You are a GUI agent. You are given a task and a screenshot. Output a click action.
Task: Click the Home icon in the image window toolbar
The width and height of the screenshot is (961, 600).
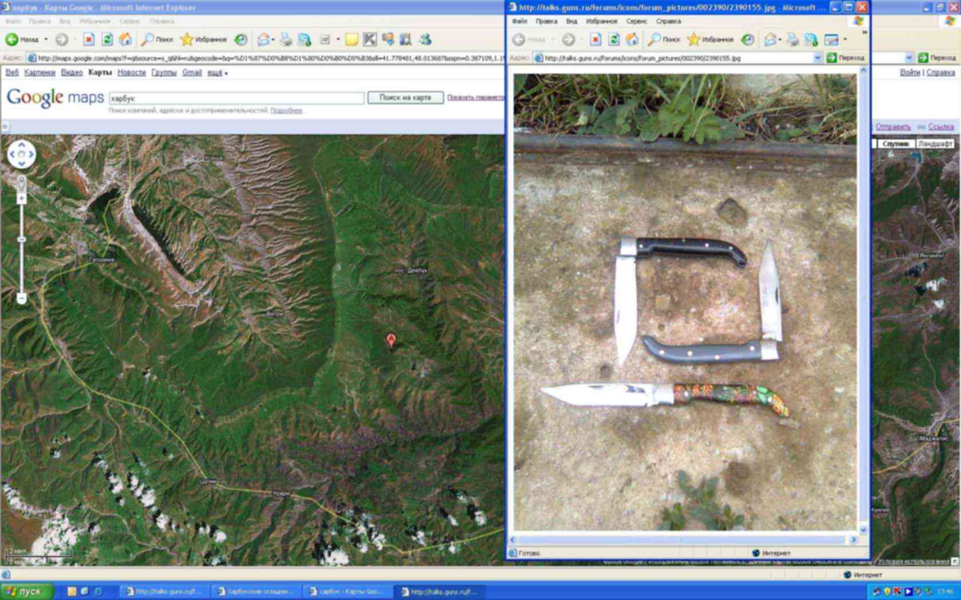tap(632, 39)
